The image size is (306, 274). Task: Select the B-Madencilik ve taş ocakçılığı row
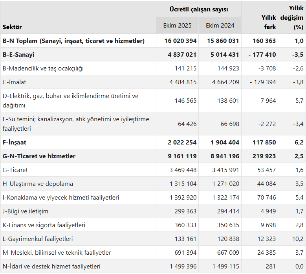click(43, 68)
